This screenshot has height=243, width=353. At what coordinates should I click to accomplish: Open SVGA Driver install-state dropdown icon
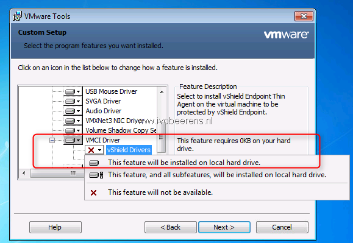[x=73, y=101]
